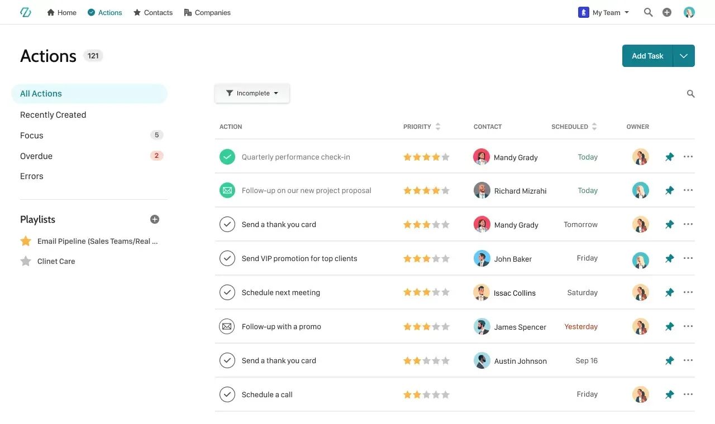Mark Mandy Grady's thank you card task complete
The image size is (715, 424).
(227, 224)
